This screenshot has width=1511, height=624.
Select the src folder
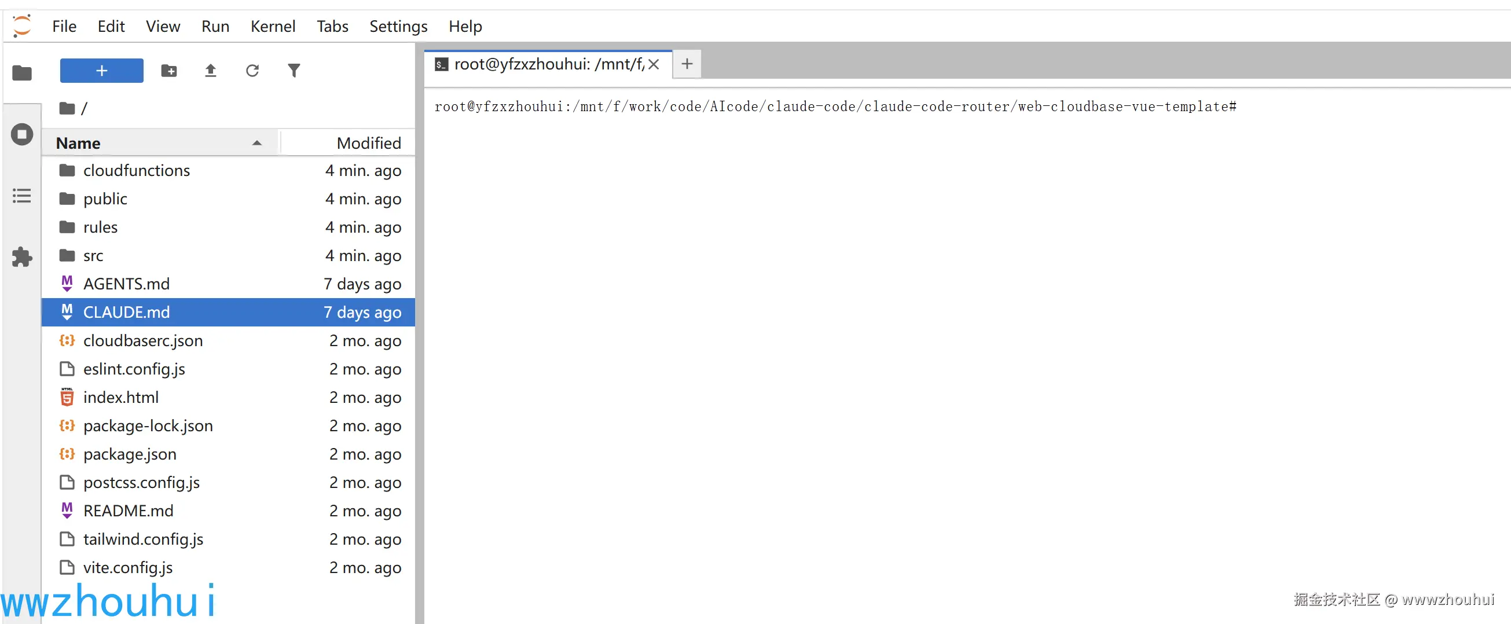(x=228, y=256)
